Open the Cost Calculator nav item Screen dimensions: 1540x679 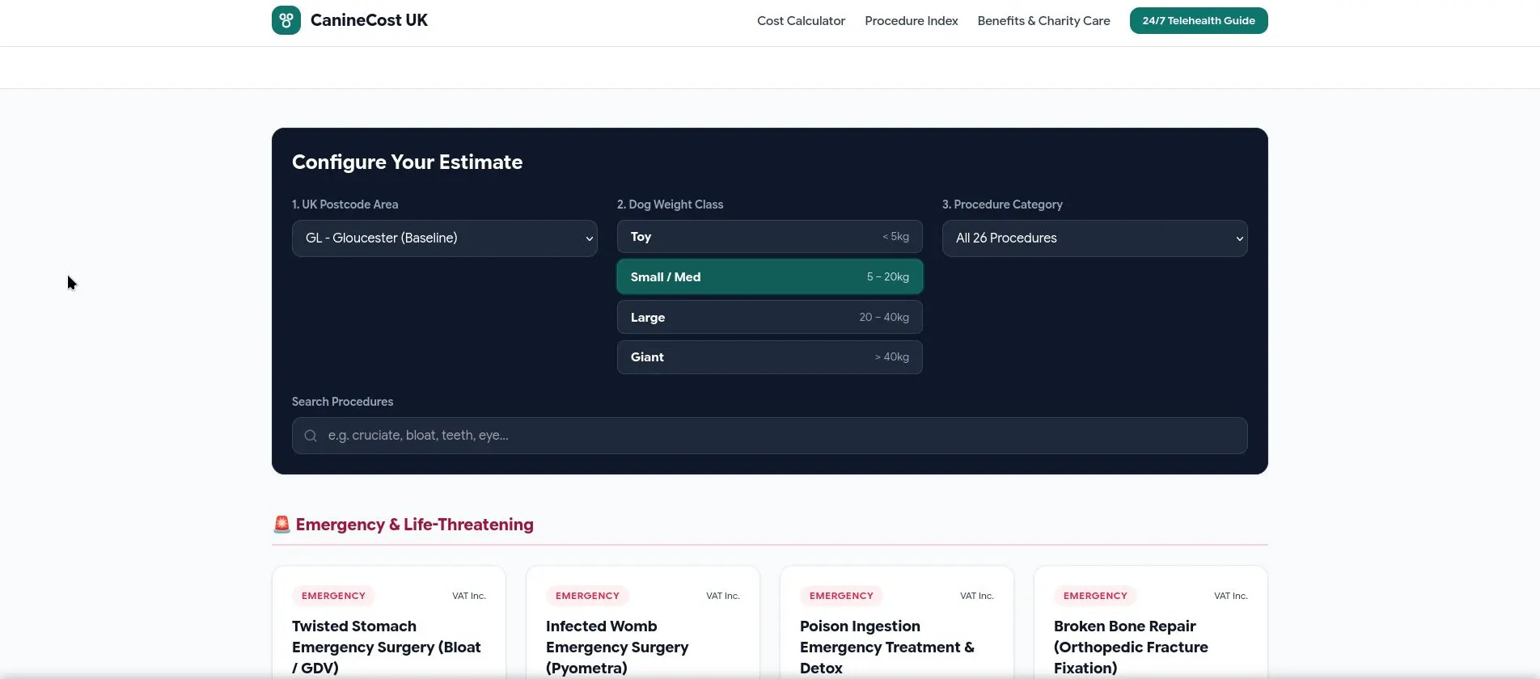coord(801,21)
